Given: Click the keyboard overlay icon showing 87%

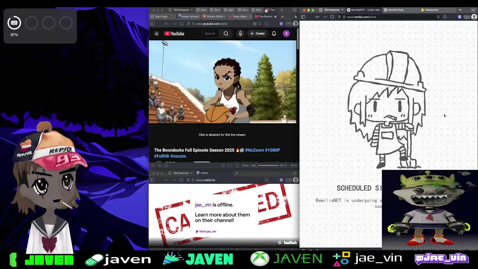Looking at the screenshot, I should pos(14,23).
